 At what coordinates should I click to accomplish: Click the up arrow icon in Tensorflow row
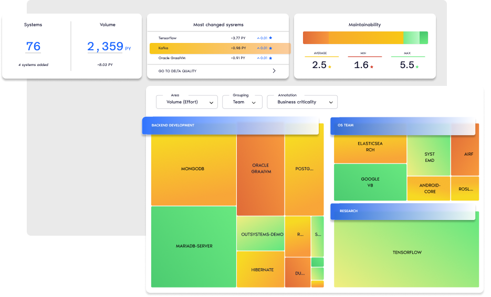tap(258, 38)
